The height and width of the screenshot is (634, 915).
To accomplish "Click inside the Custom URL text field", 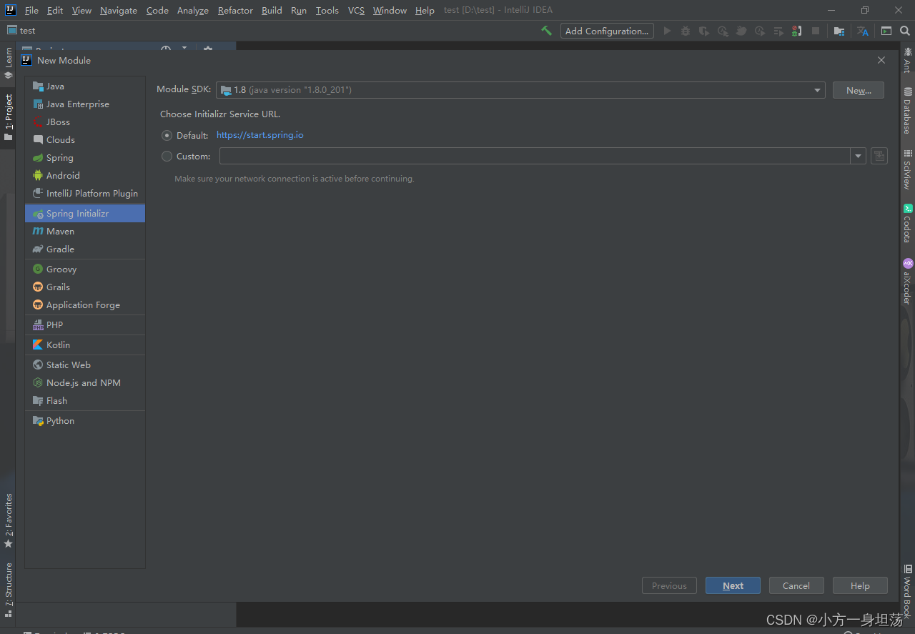I will click(x=535, y=156).
